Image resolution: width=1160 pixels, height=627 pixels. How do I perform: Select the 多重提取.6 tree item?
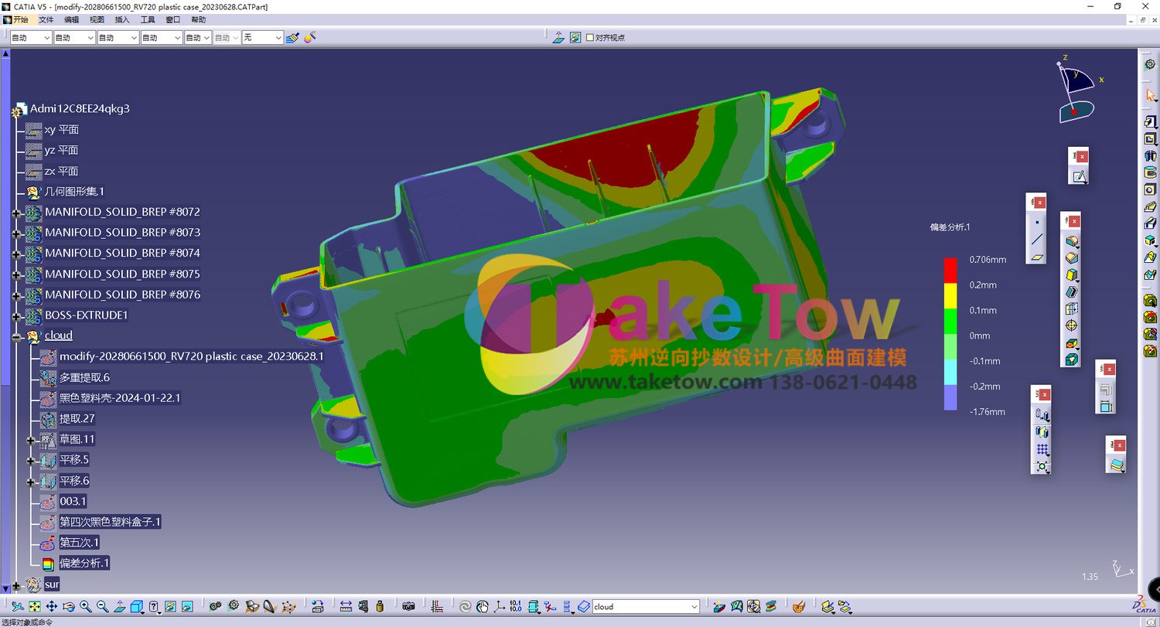[84, 377]
